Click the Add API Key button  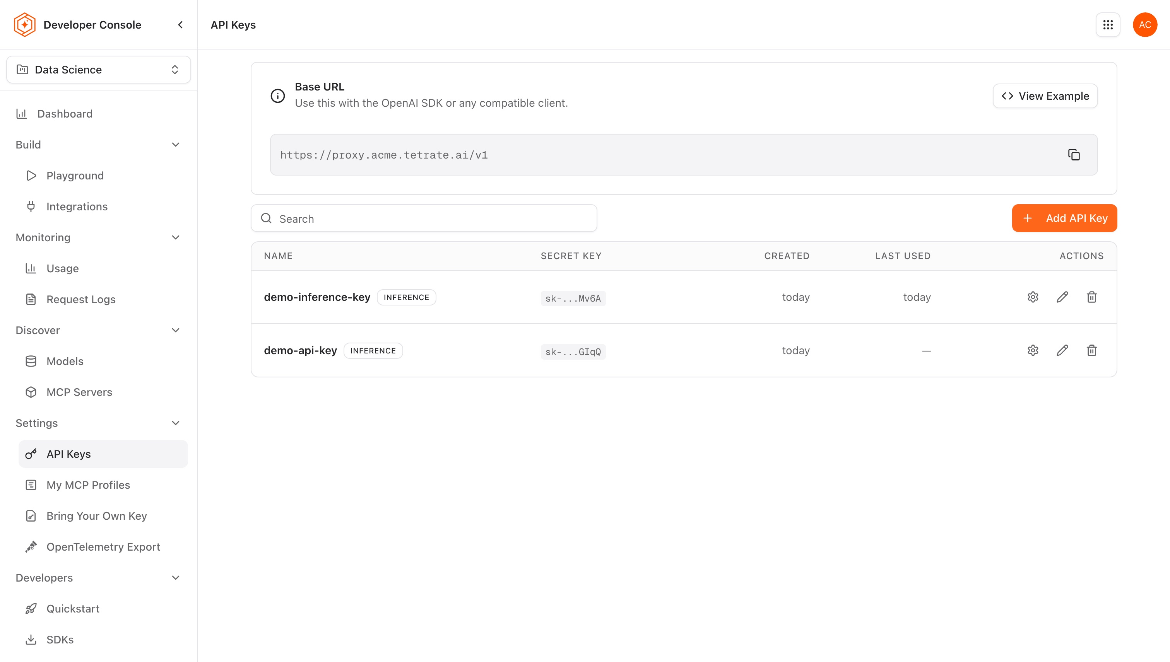tap(1064, 218)
